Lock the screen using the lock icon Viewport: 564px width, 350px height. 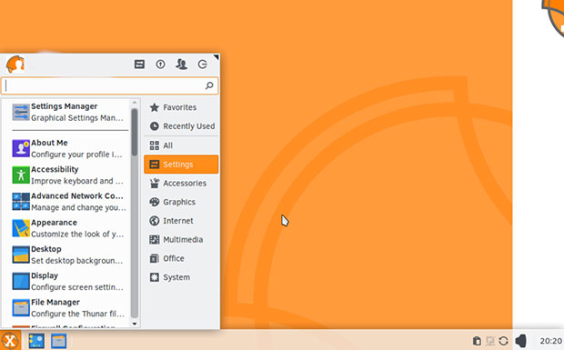tap(160, 65)
